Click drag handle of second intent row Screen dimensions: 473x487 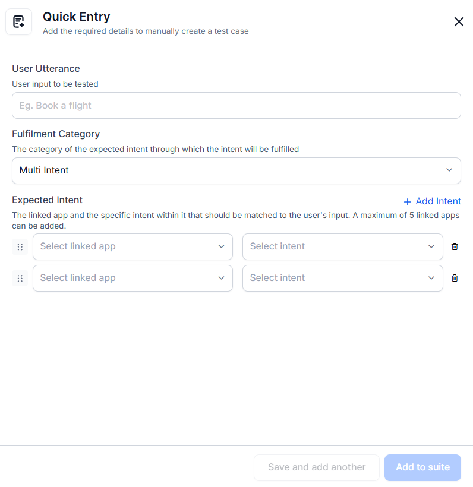(x=20, y=278)
